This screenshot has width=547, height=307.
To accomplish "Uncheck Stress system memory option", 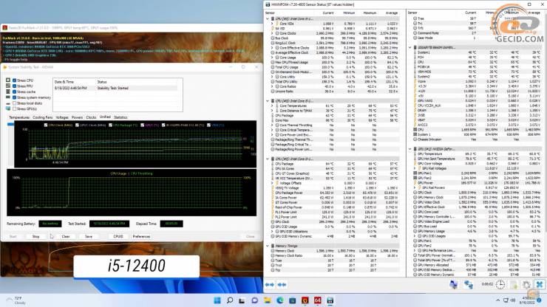I will [14, 97].
